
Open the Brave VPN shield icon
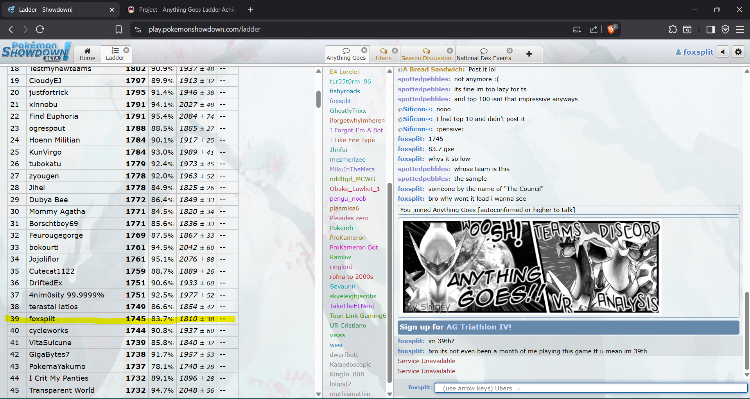pos(725,29)
